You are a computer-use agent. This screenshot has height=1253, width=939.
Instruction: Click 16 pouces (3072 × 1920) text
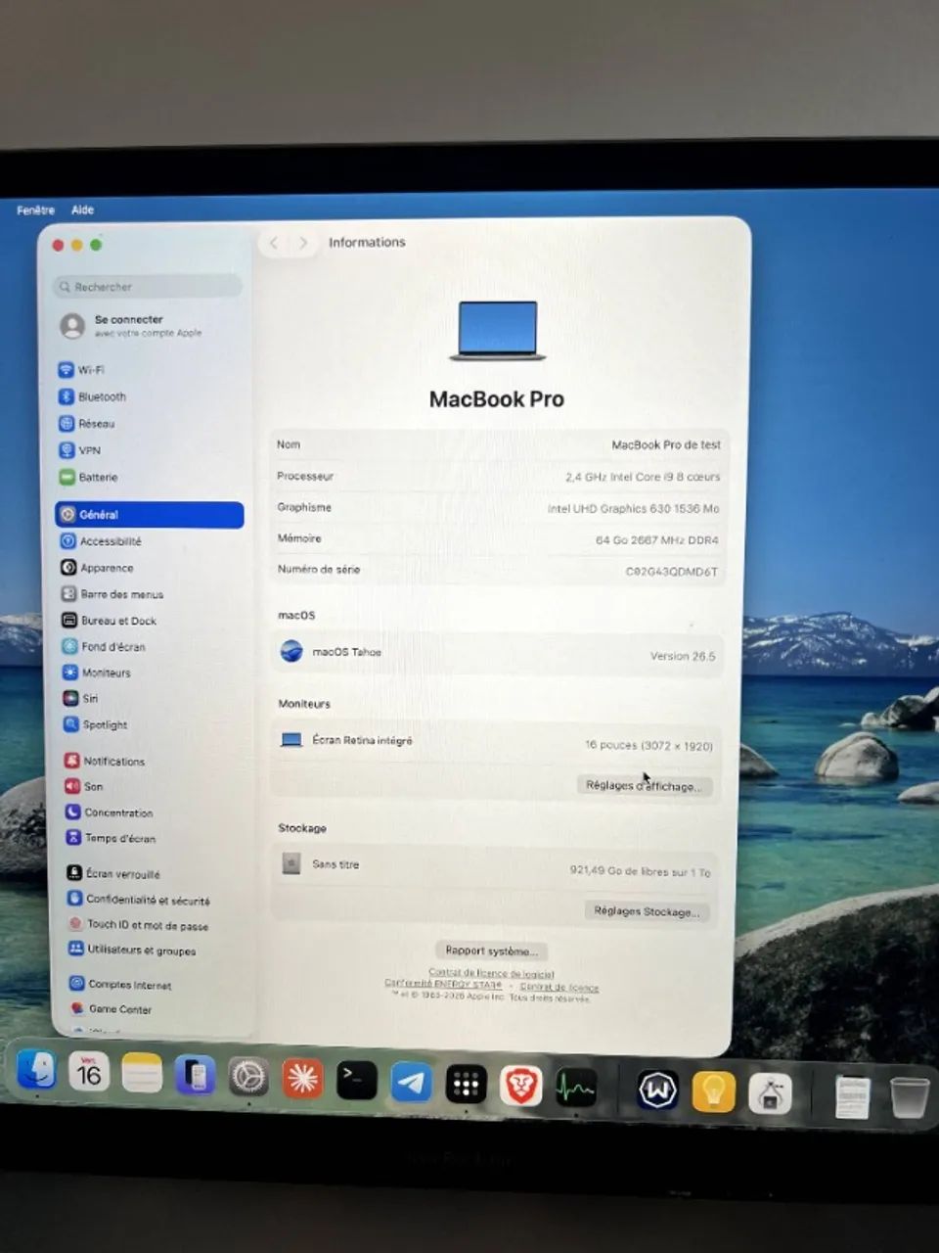coord(648,745)
